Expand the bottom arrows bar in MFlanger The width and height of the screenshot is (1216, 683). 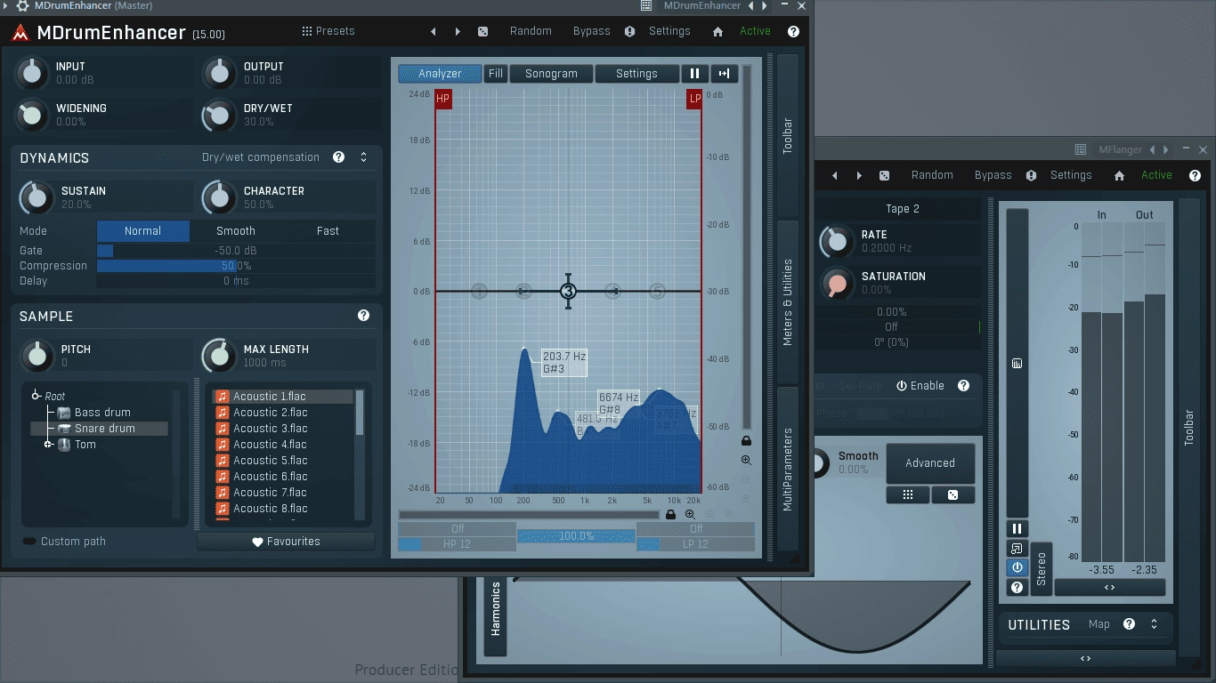tap(1085, 659)
